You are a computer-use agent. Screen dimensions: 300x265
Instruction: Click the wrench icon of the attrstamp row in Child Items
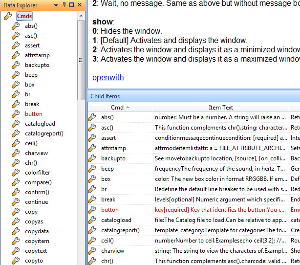click(x=92, y=148)
